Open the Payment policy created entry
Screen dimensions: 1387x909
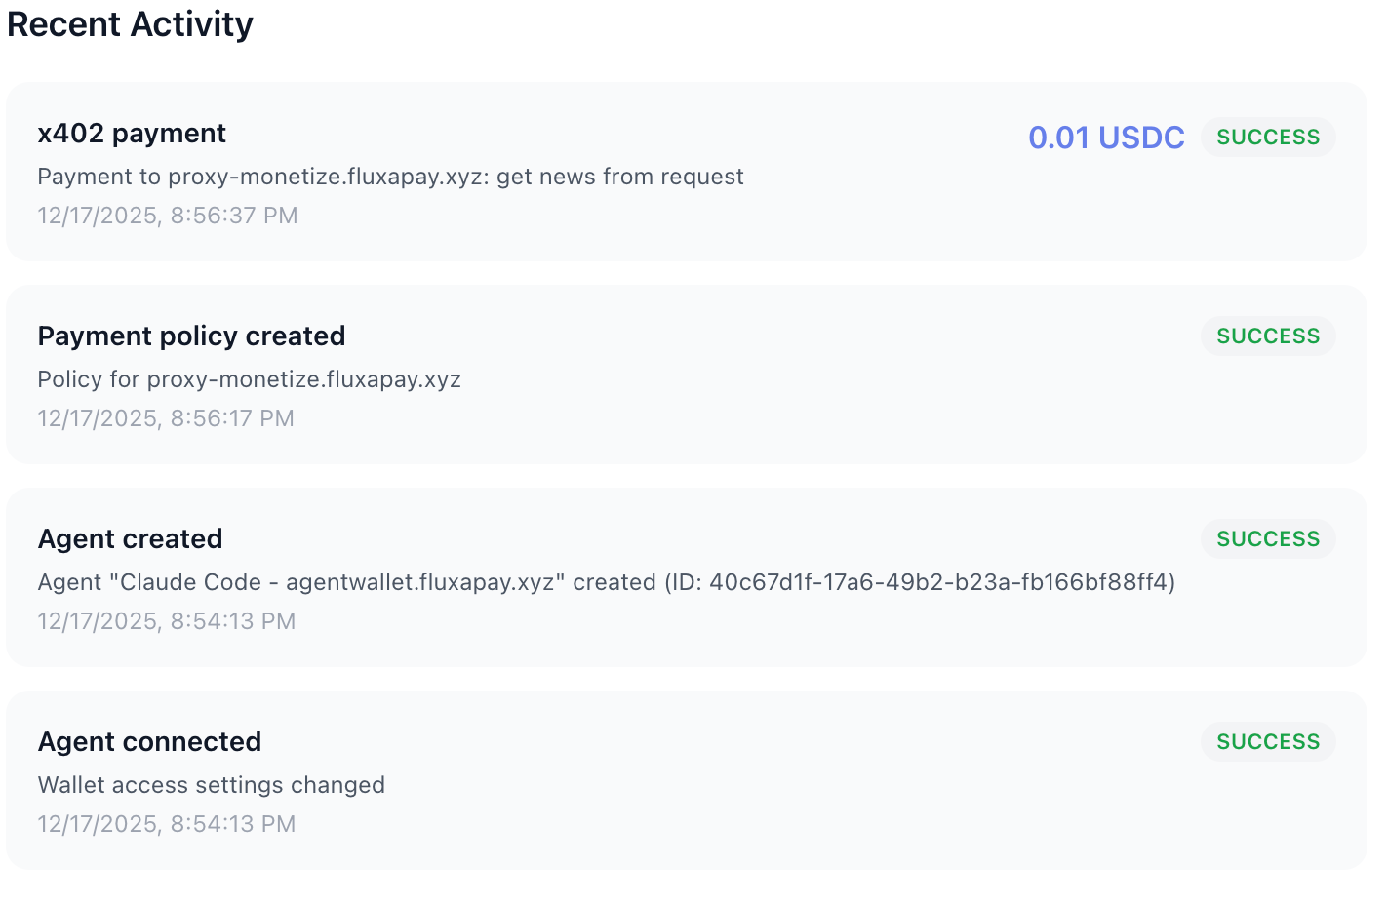click(191, 336)
